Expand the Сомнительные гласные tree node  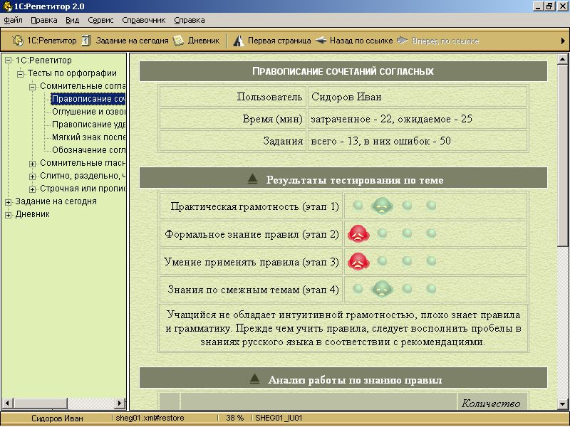pos(33,164)
